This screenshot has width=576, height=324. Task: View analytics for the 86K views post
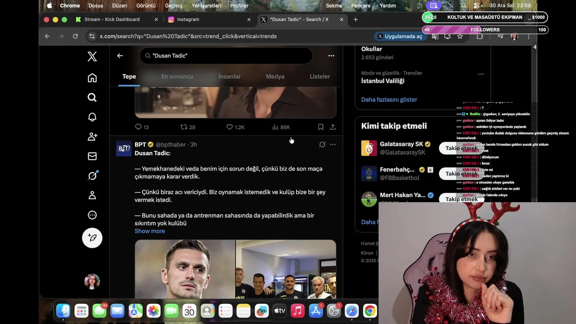tap(281, 127)
